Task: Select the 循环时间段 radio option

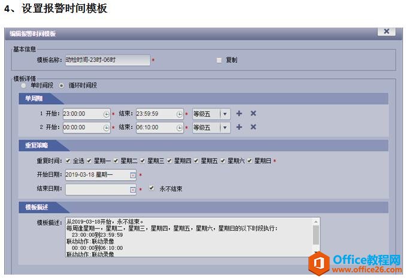Action: (x=61, y=86)
